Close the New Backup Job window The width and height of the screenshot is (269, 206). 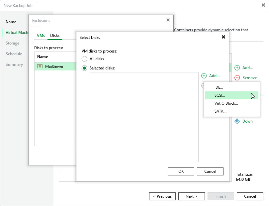(263, 5)
